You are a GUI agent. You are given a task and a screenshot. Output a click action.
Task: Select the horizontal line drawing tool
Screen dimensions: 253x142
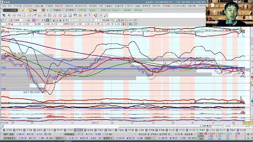coord(19,15)
